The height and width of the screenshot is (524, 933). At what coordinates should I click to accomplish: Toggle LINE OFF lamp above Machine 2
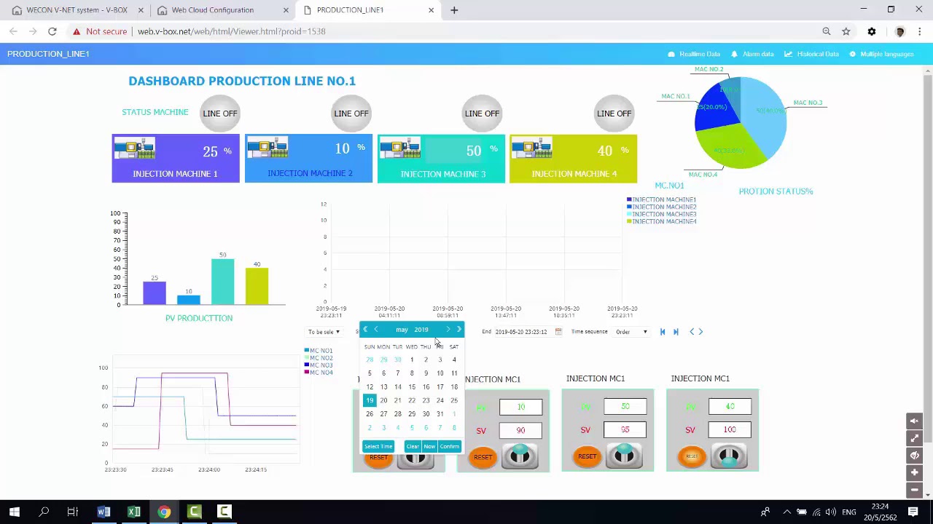[351, 114]
